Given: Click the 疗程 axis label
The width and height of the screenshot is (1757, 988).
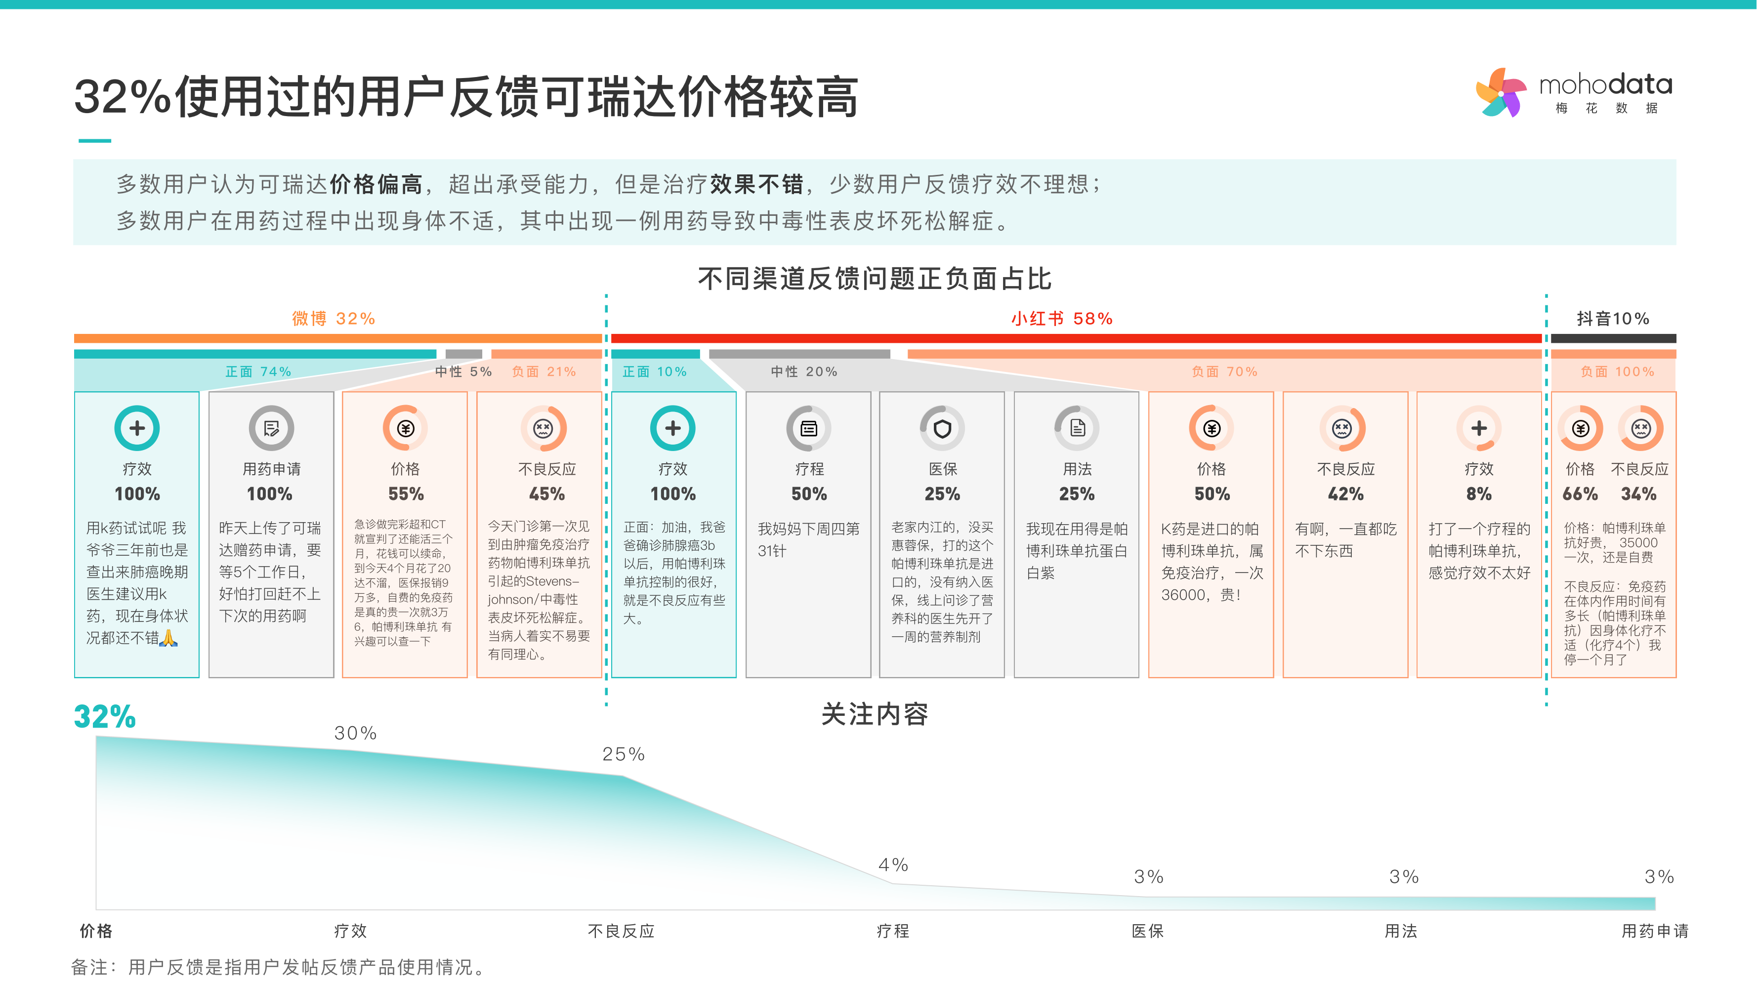Looking at the screenshot, I should click(893, 931).
